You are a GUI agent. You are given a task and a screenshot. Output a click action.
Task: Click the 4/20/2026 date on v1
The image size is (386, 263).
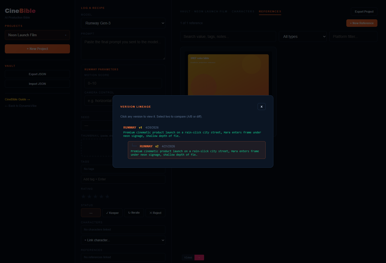coord(152,127)
